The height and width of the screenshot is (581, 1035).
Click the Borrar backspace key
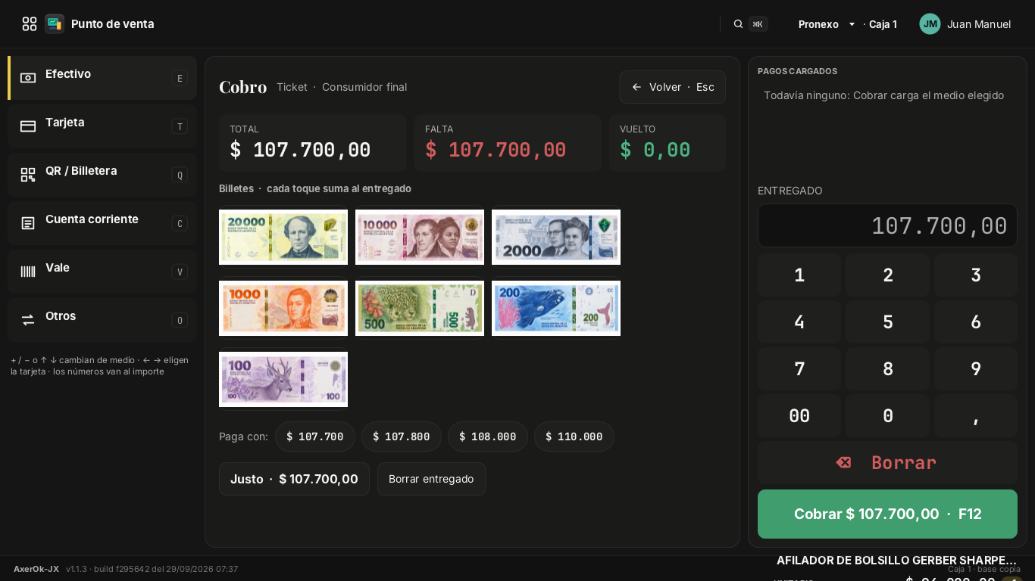(887, 463)
